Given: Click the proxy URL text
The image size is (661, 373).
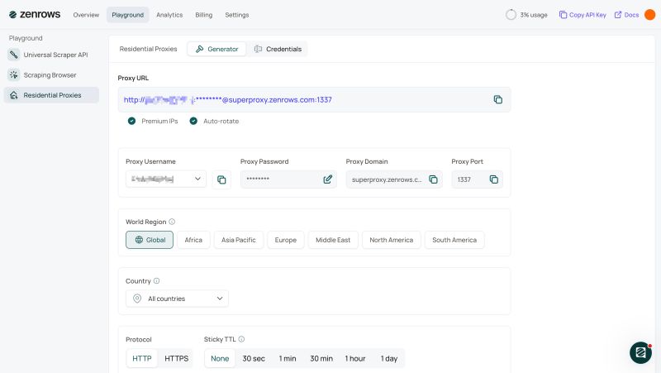Looking at the screenshot, I should coord(228,99).
